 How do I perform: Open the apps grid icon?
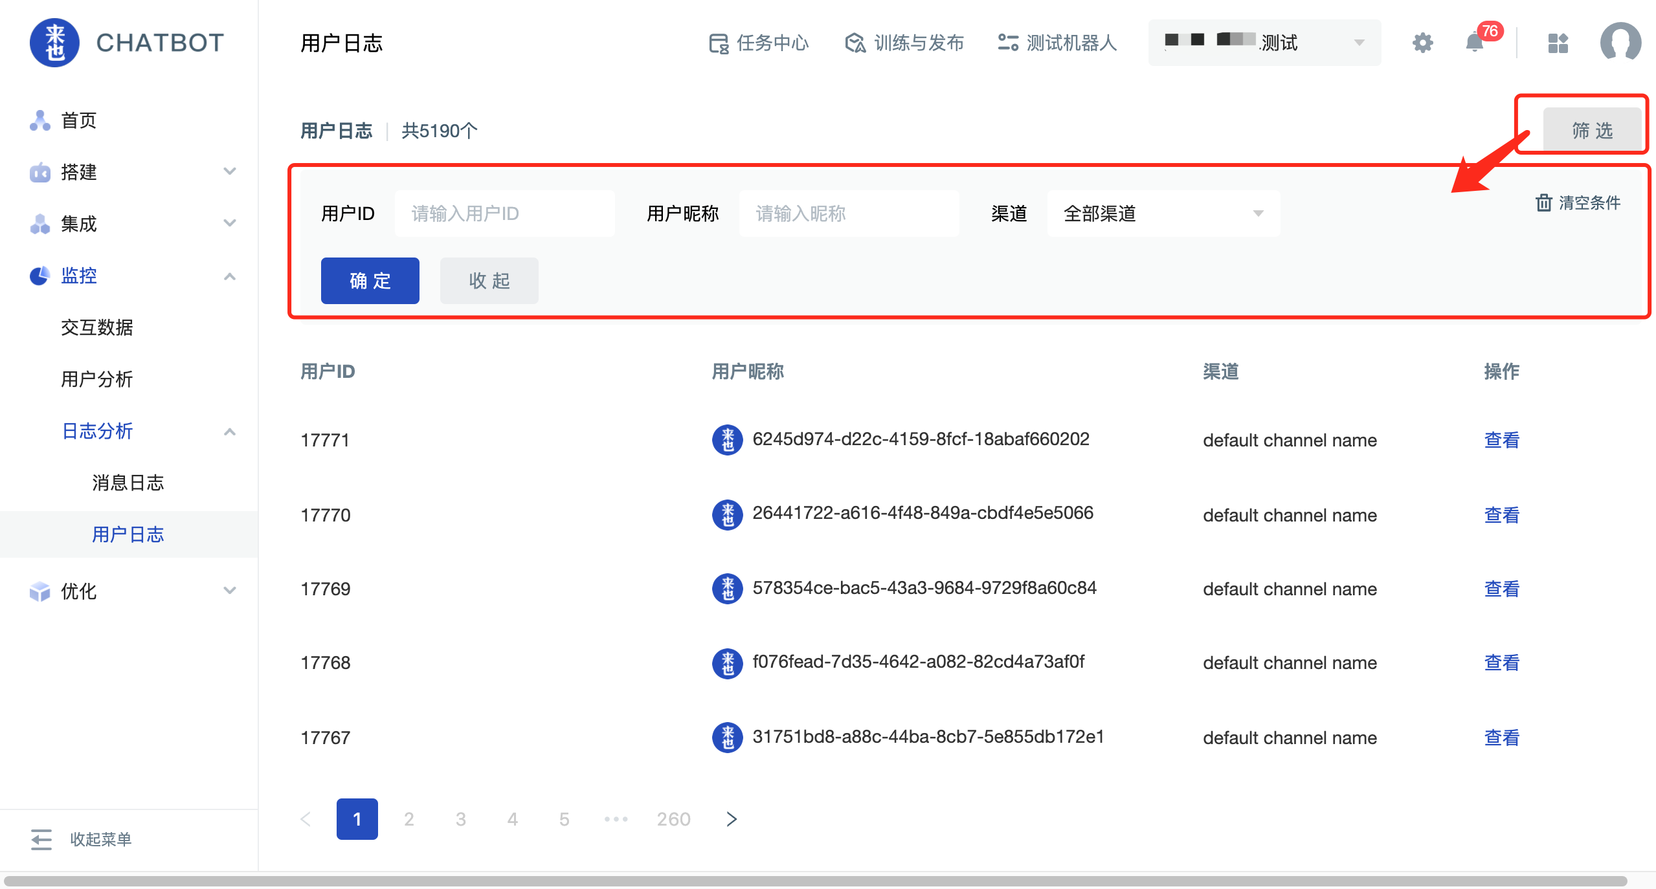1558,43
